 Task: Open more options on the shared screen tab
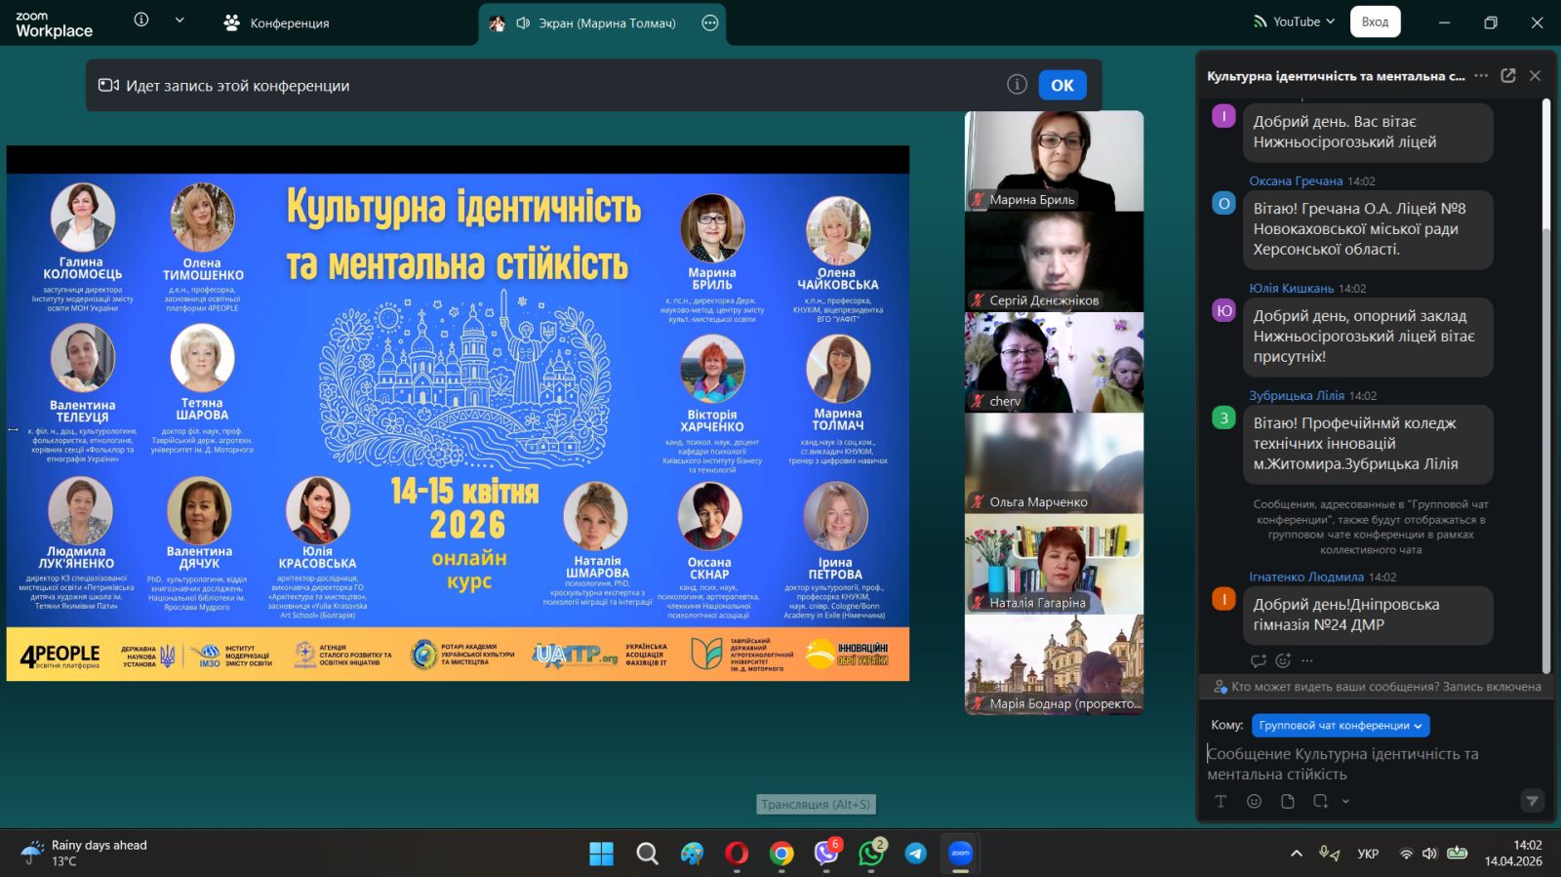point(710,22)
